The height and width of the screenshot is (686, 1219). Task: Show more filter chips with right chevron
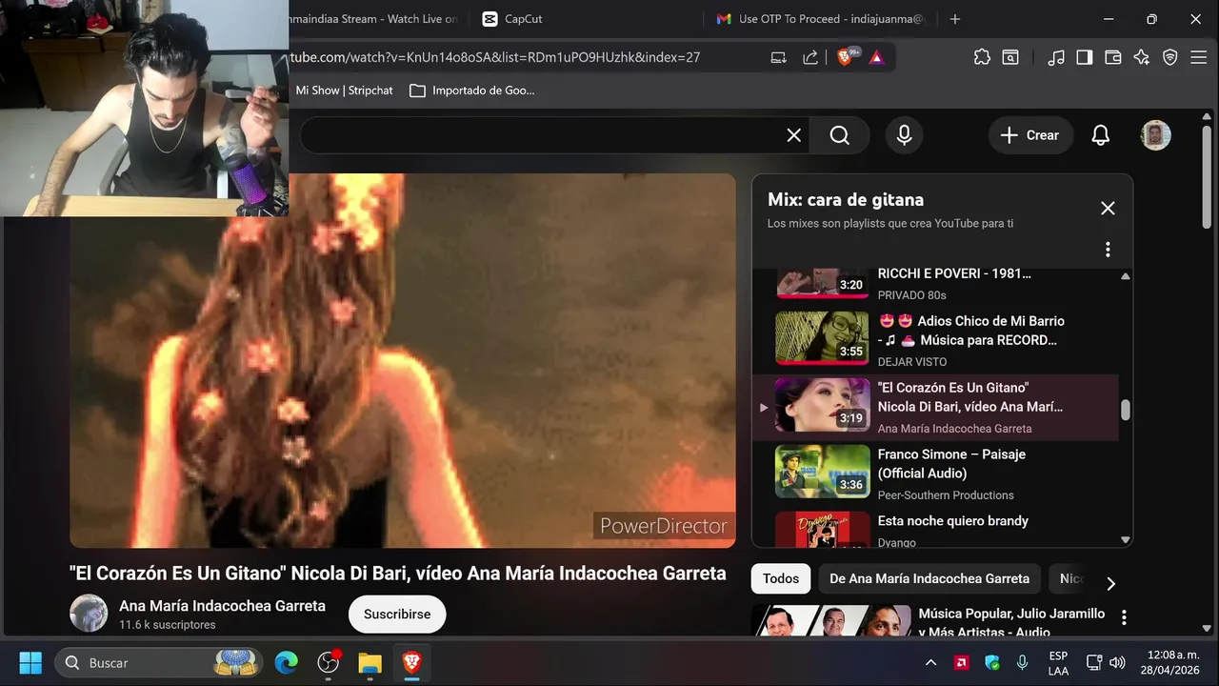pos(1110,583)
